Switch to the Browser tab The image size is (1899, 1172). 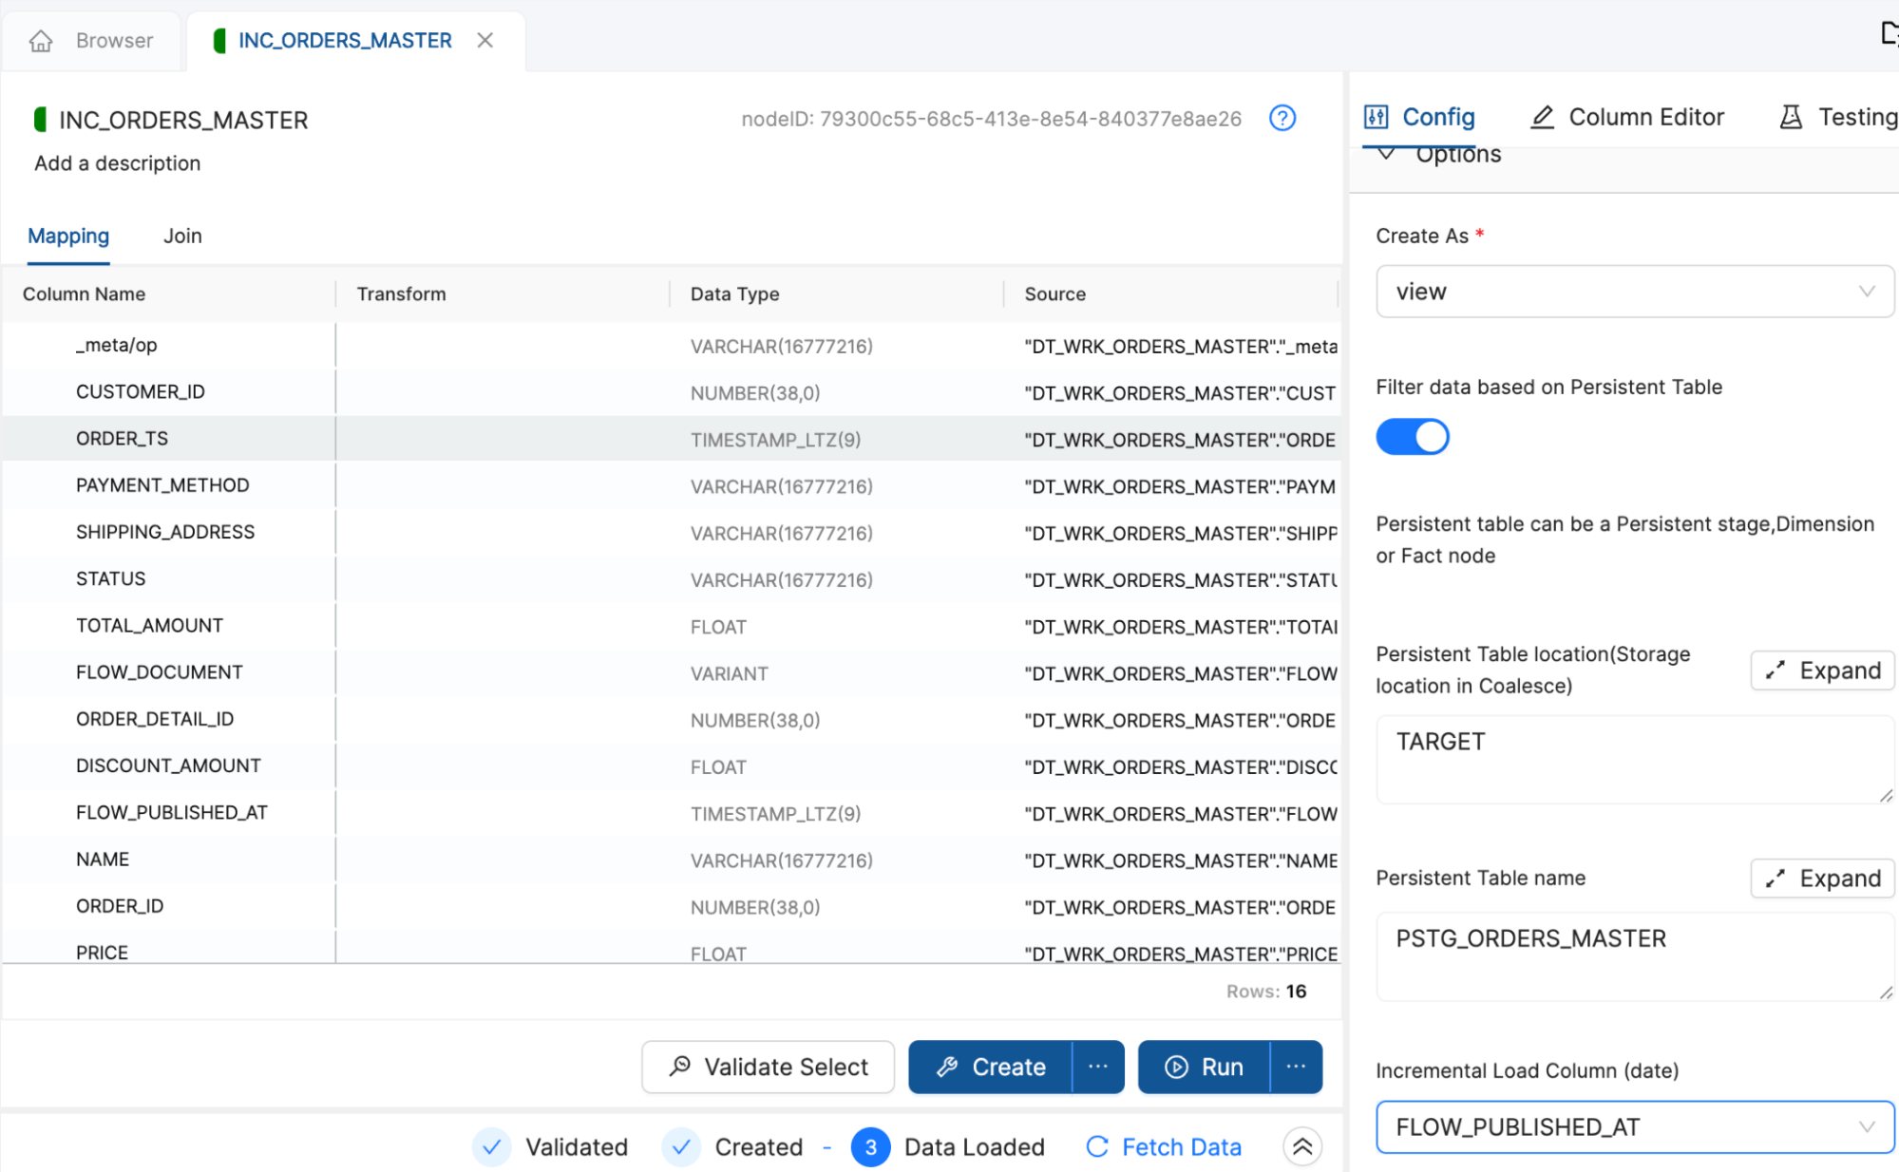click(x=114, y=40)
